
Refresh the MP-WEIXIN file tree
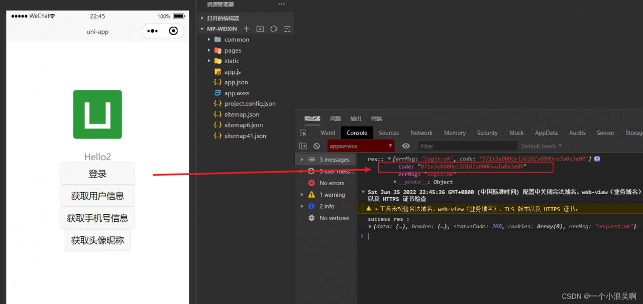coord(274,29)
